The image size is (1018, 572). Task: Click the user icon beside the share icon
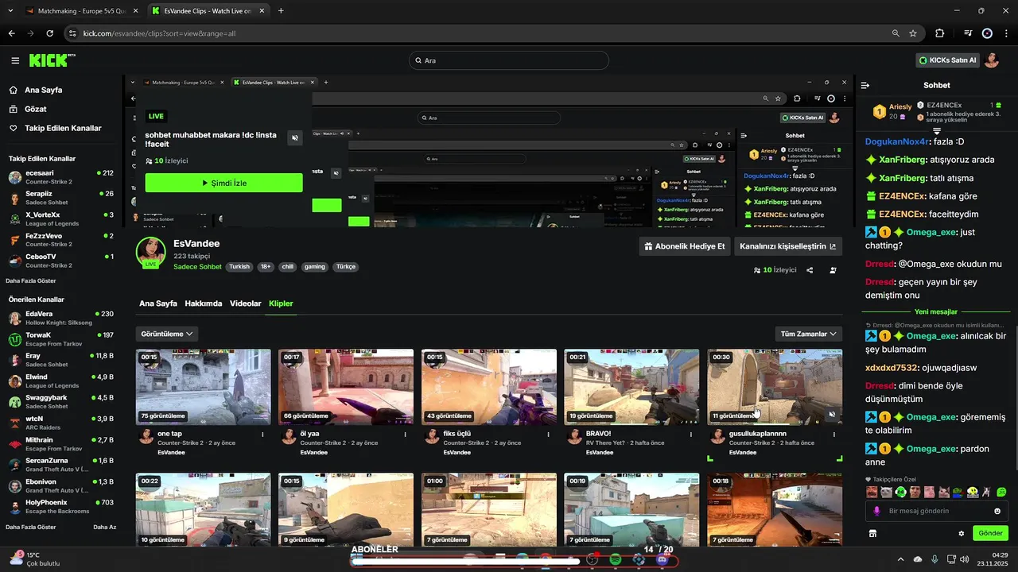tap(833, 270)
